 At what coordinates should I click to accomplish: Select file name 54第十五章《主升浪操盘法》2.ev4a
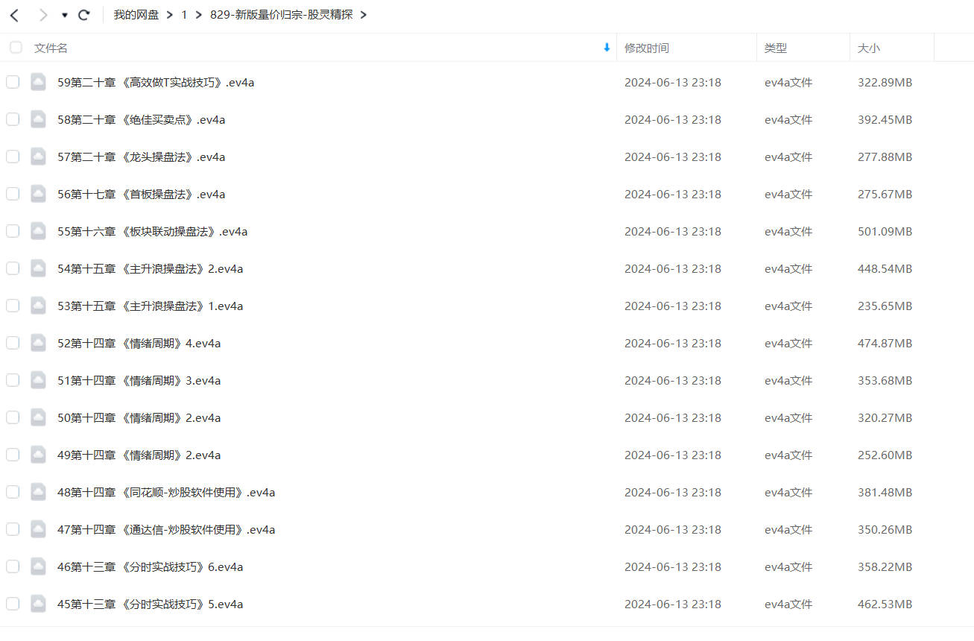(x=151, y=269)
